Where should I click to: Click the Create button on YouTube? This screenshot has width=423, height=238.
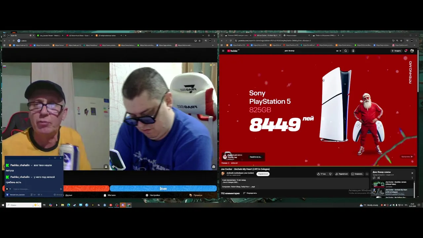pyautogui.click(x=396, y=51)
